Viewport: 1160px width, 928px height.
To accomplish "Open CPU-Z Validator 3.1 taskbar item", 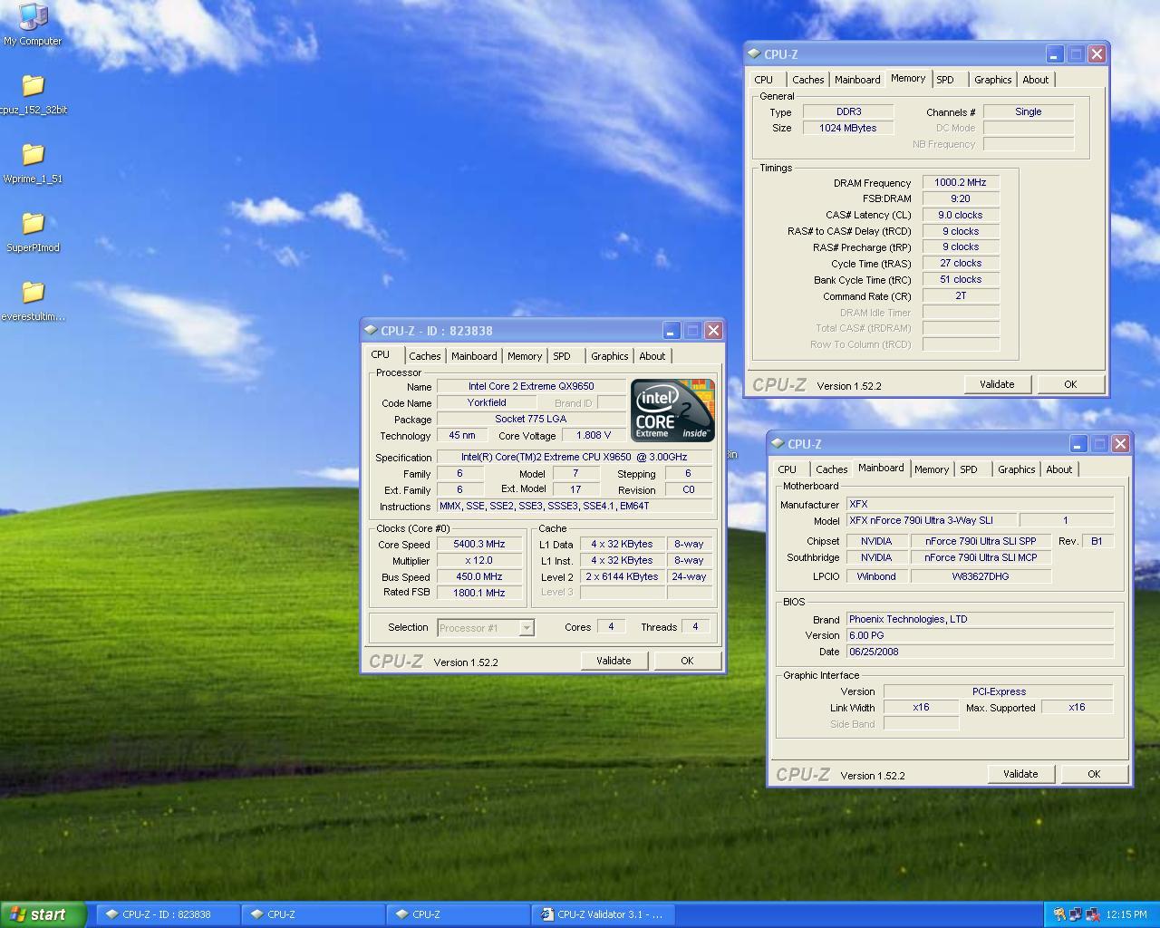I will [x=603, y=914].
